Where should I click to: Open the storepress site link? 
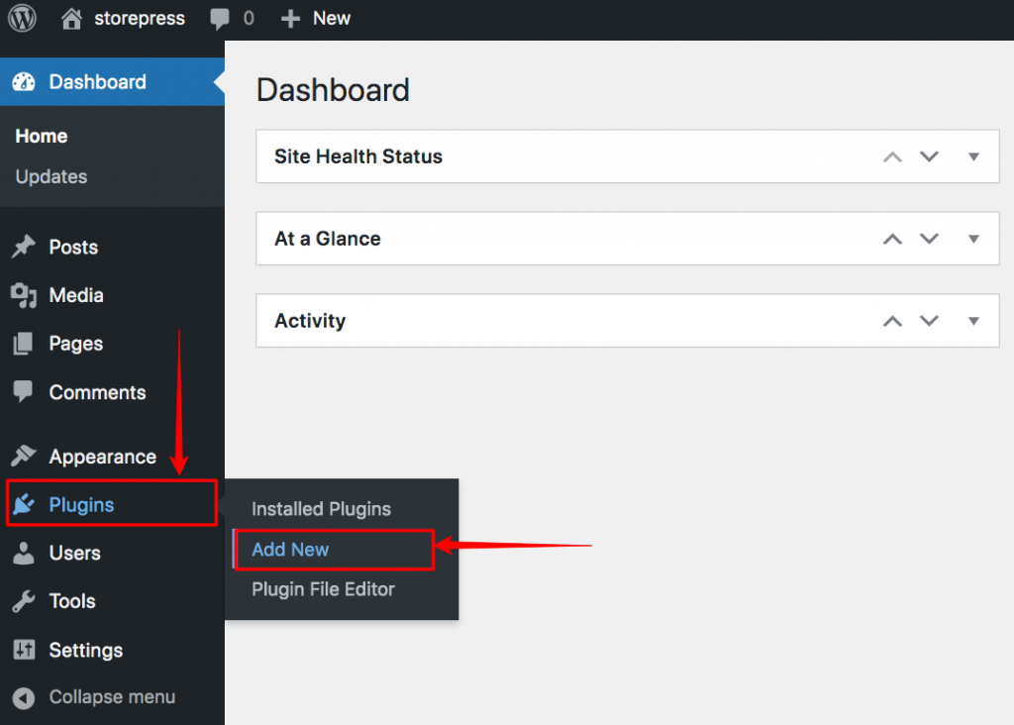pos(140,18)
